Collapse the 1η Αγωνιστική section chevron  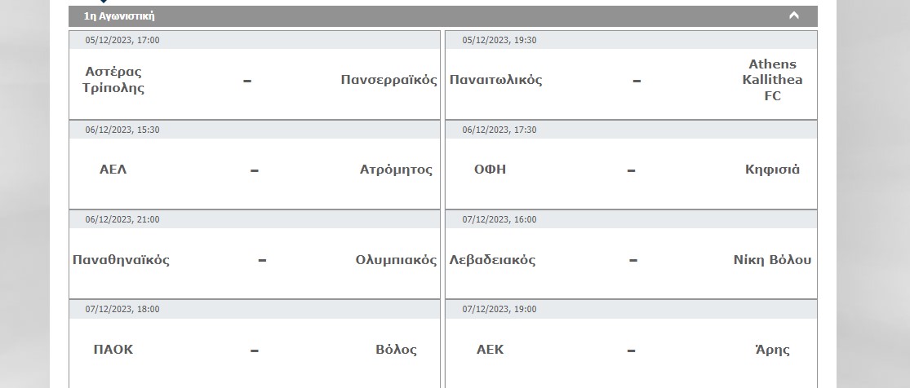click(793, 15)
